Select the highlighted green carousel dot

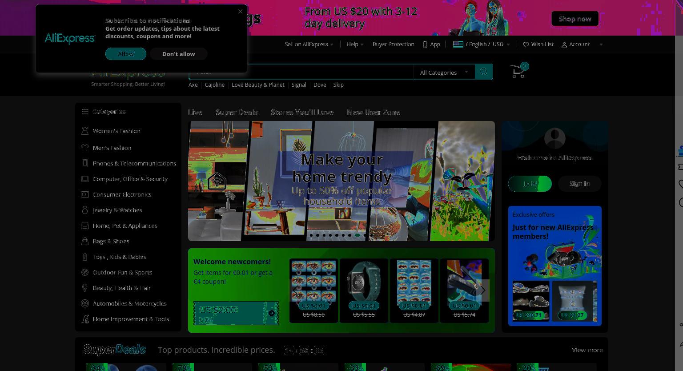pos(357,235)
